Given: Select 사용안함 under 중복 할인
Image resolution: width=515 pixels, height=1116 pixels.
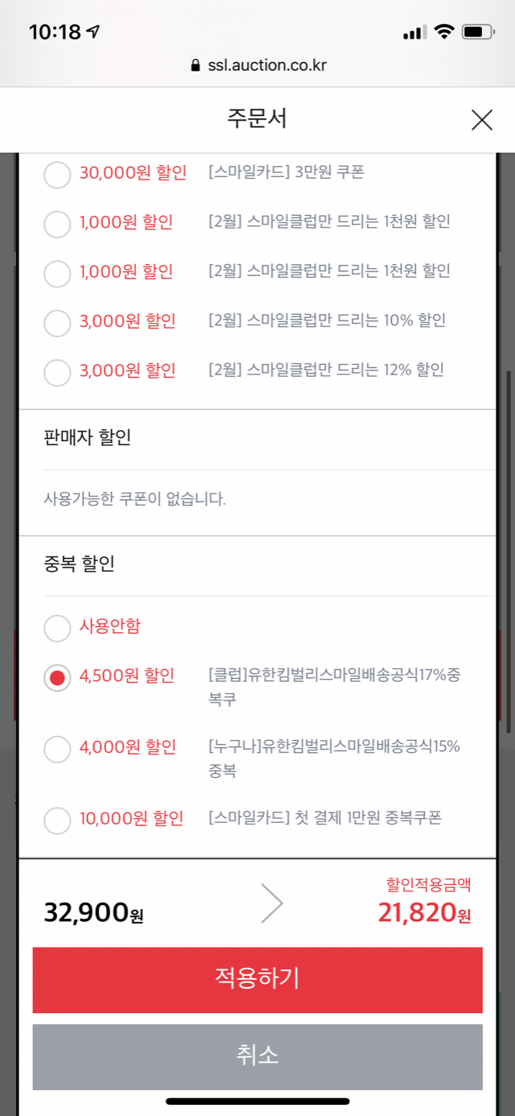Looking at the screenshot, I should pyautogui.click(x=57, y=628).
